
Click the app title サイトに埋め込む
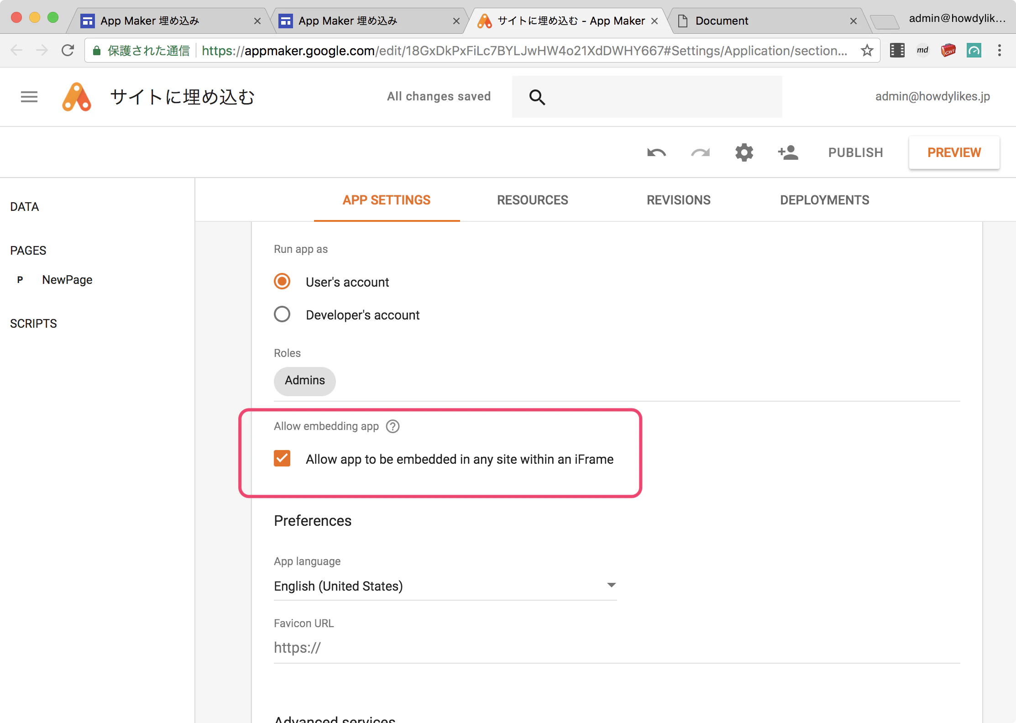pyautogui.click(x=182, y=97)
